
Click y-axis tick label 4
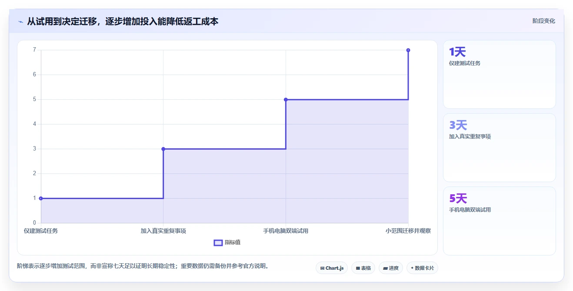tap(34, 124)
